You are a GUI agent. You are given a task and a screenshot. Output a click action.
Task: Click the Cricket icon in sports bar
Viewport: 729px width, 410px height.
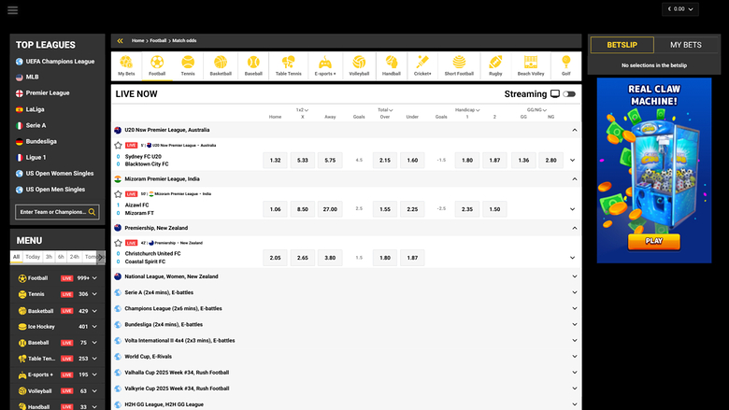pos(422,64)
